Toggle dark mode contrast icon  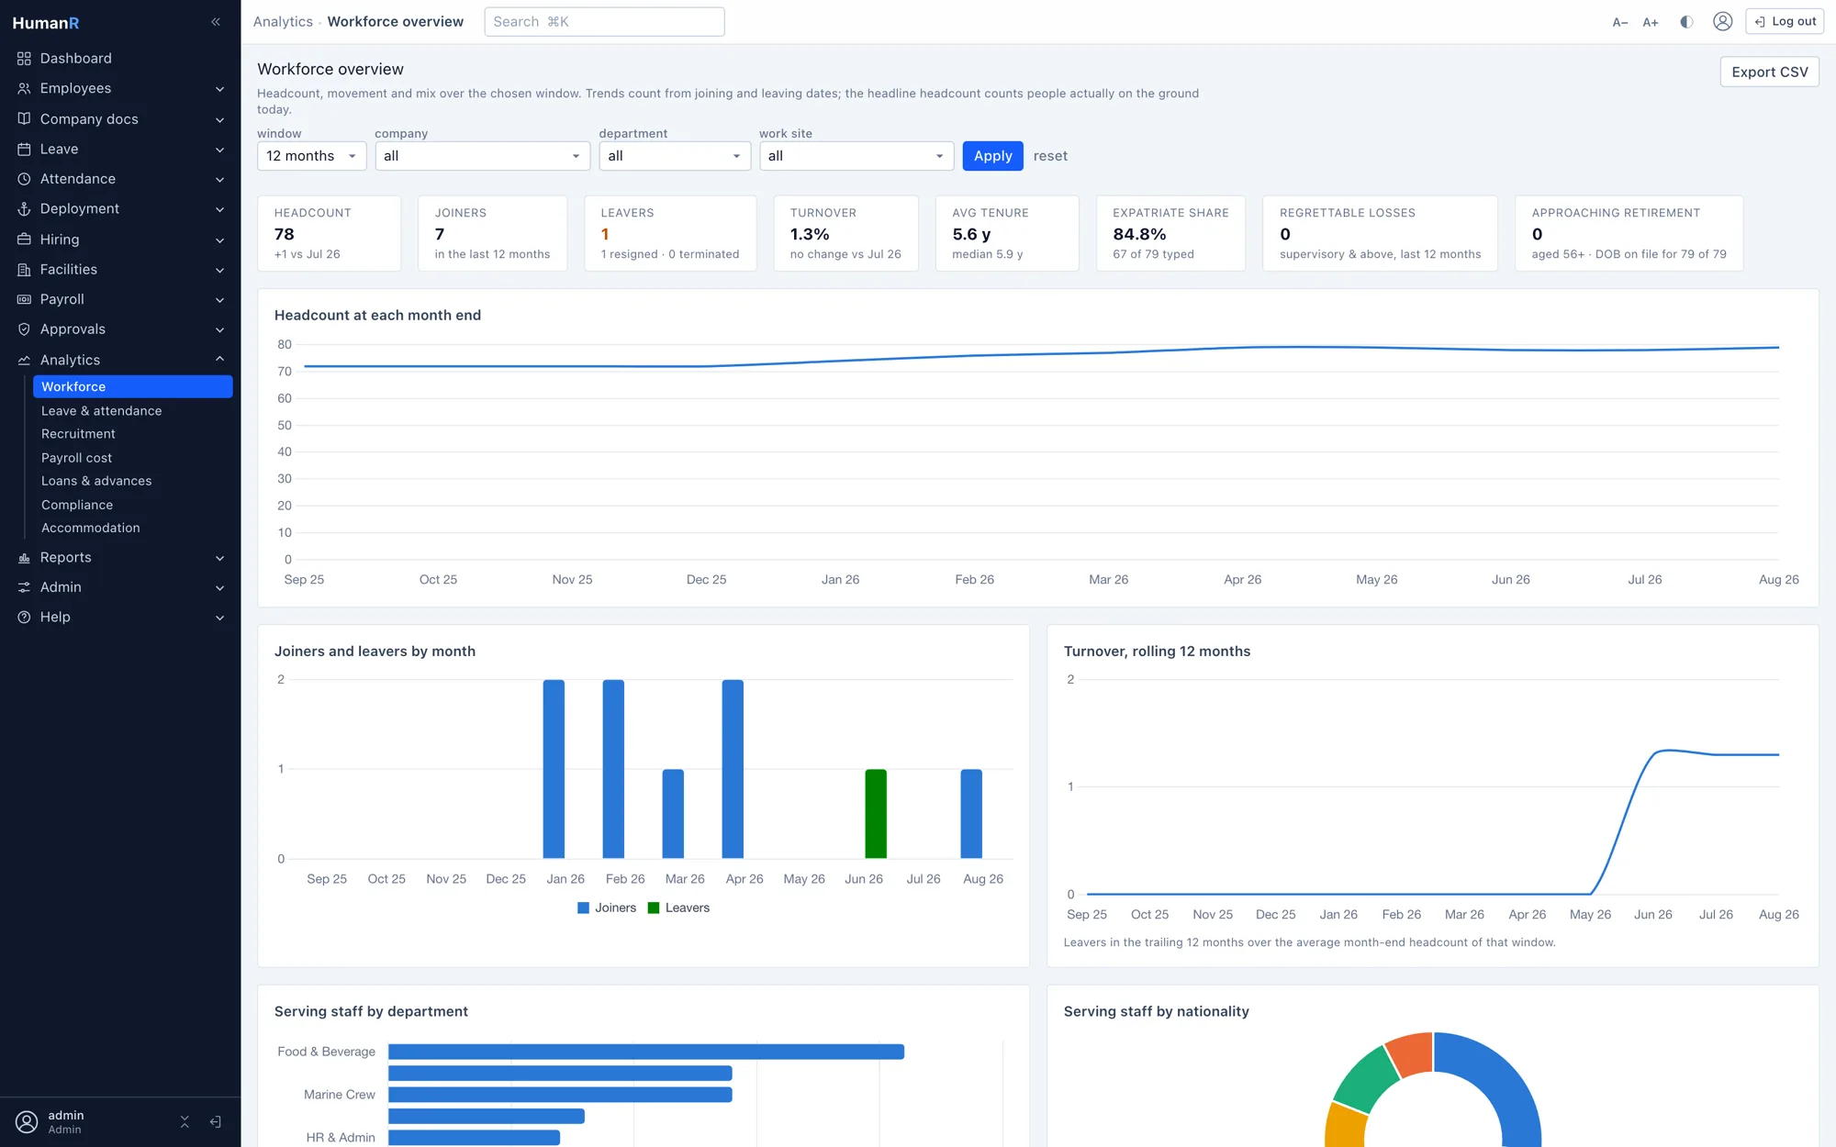click(1686, 22)
